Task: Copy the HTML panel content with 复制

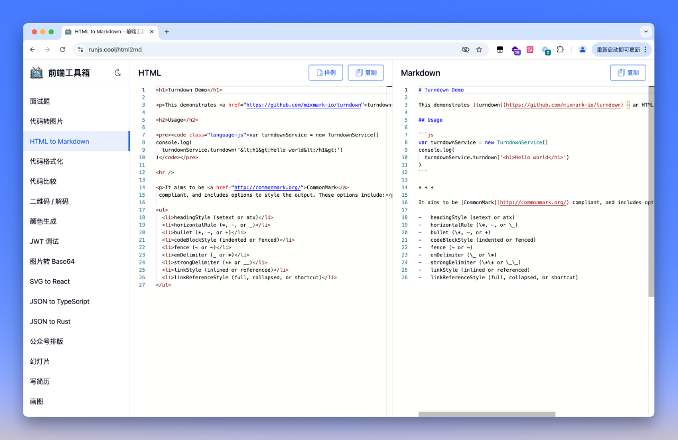Action: (365, 73)
